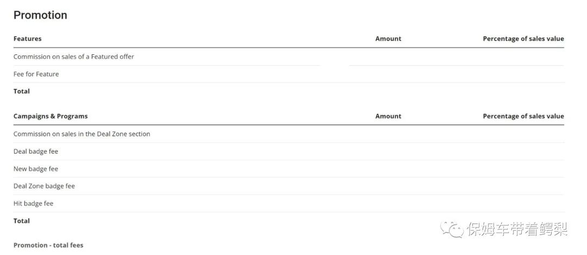Click the Deal Zone badge fee row label
The image size is (587, 255).
[x=45, y=186]
